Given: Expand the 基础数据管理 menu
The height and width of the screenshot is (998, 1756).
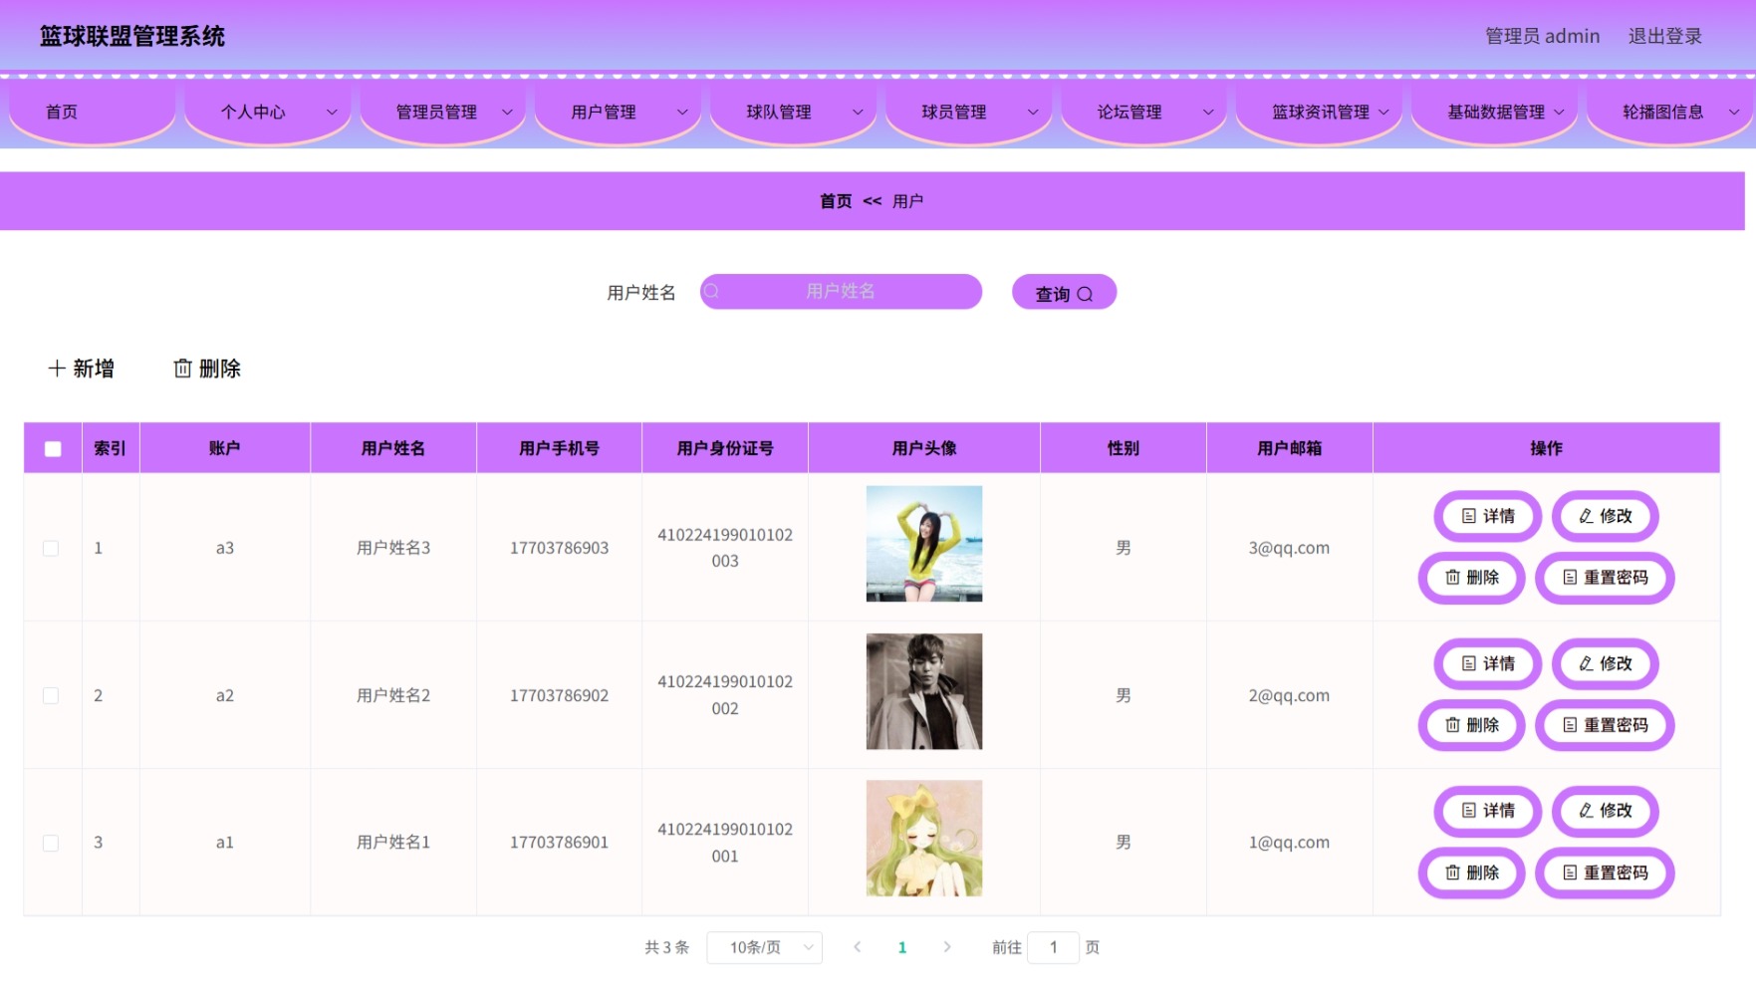Looking at the screenshot, I should [x=1494, y=112].
